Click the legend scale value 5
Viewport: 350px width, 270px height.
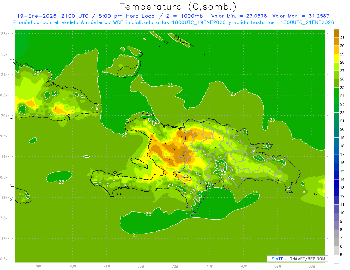click(x=341, y=255)
